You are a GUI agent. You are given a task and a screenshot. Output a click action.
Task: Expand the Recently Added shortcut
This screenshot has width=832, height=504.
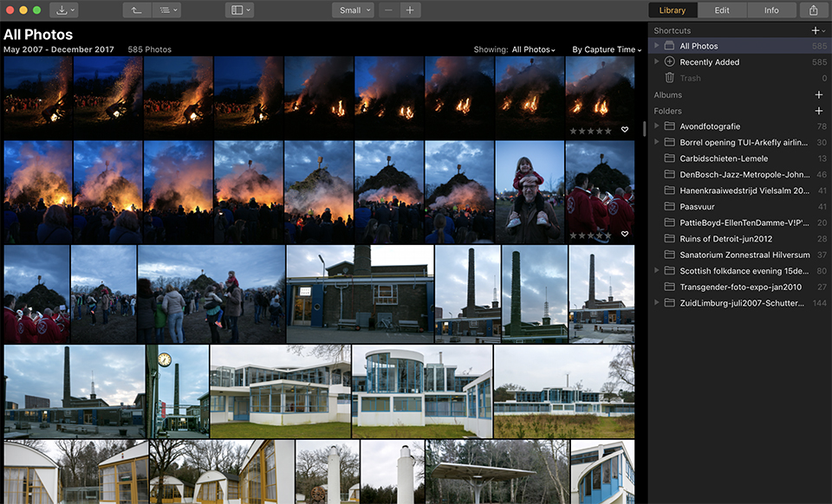pyautogui.click(x=657, y=61)
